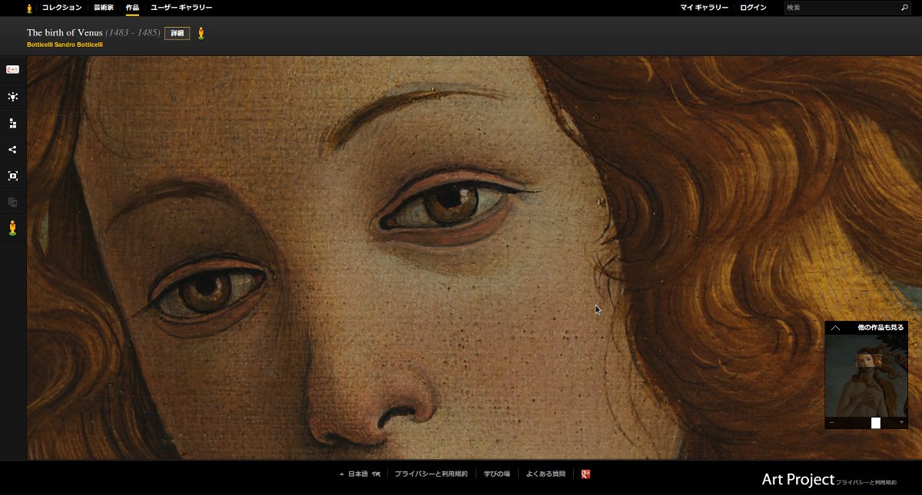Open the 学びの場 (Education) link

496,474
